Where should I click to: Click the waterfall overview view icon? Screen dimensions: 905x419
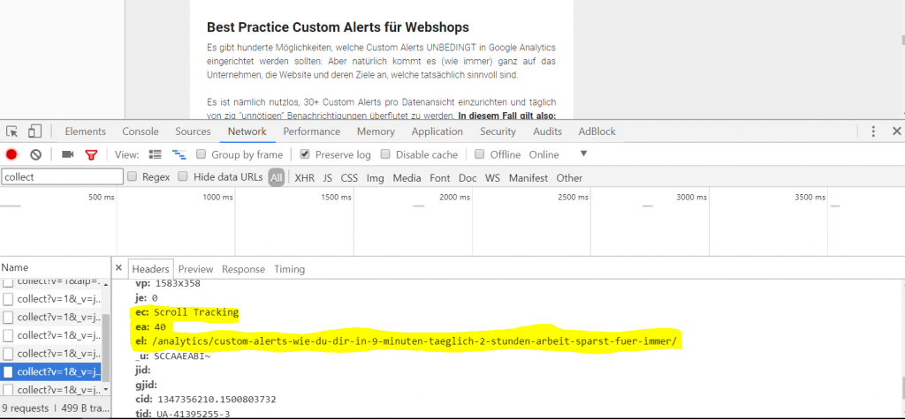(x=178, y=154)
